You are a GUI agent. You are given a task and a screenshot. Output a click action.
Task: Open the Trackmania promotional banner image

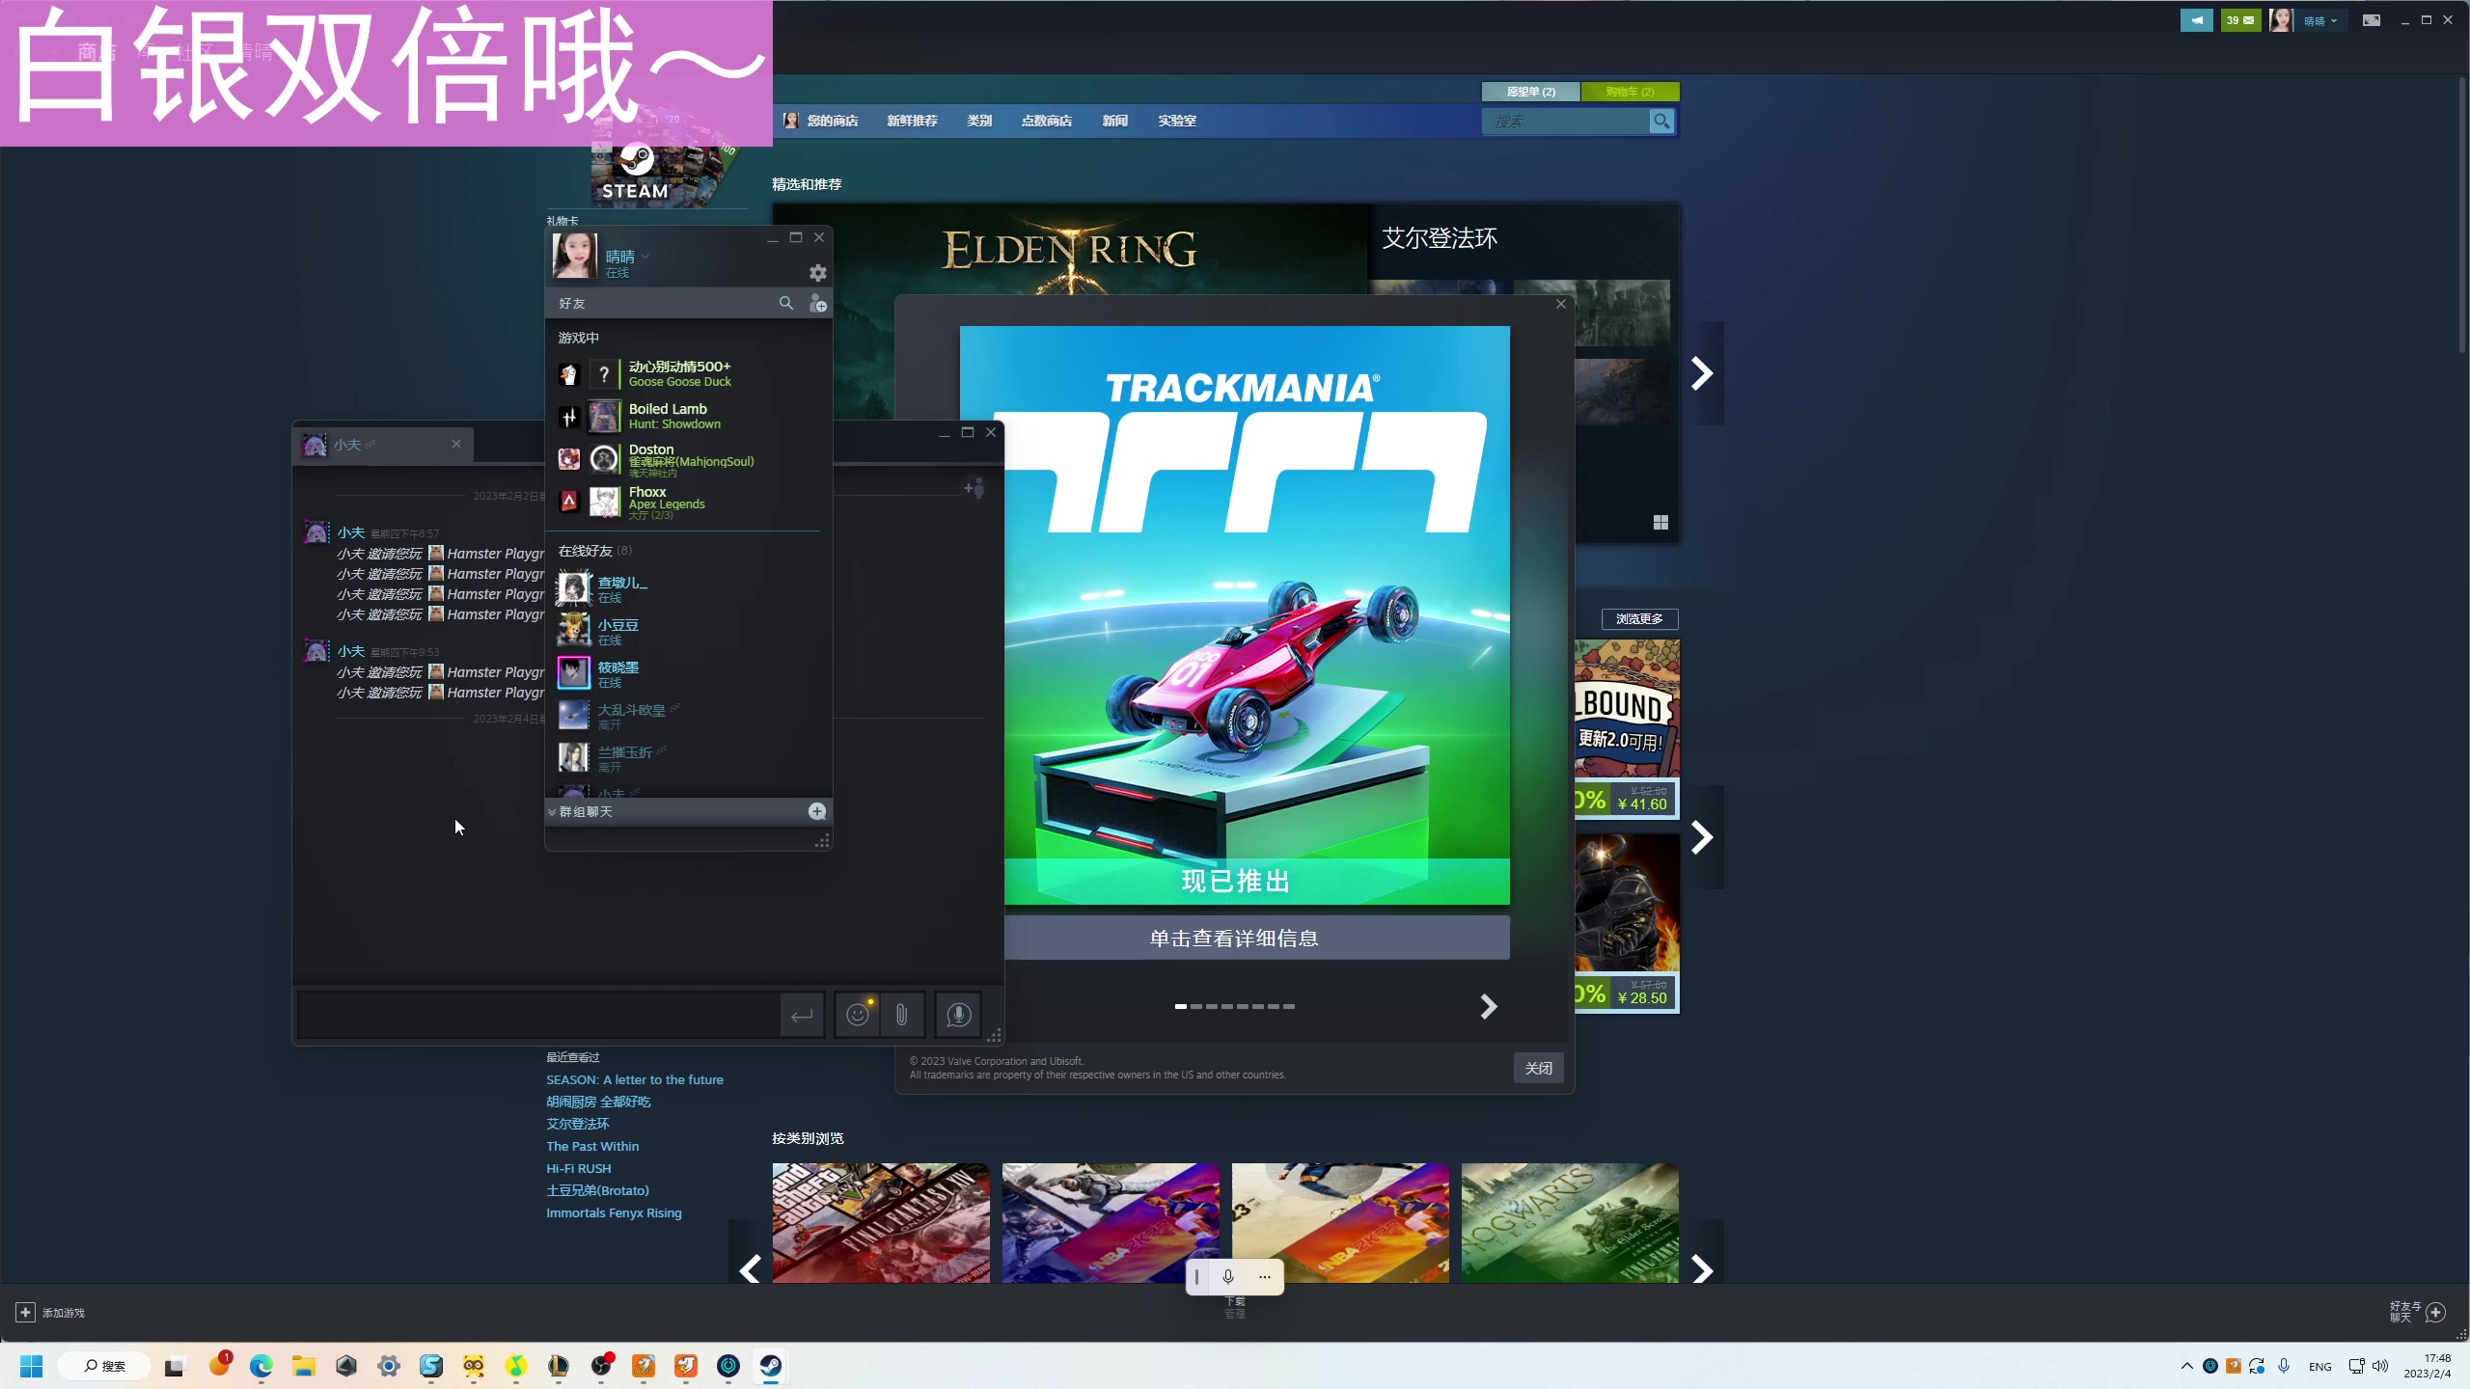1257,615
